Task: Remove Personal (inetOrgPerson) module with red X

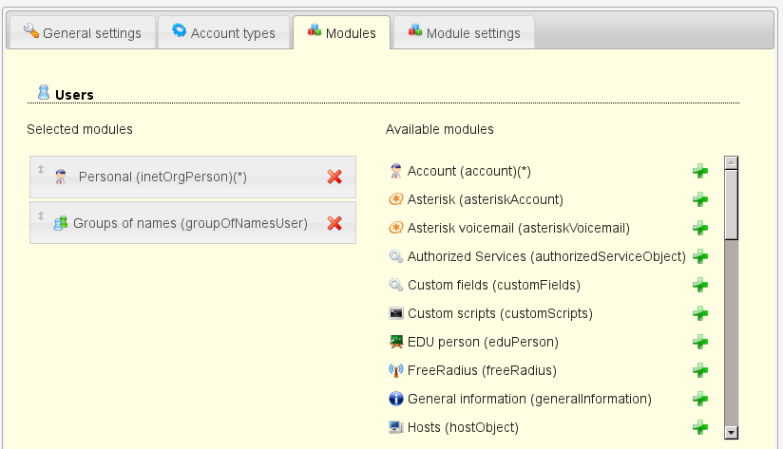Action: click(x=334, y=177)
